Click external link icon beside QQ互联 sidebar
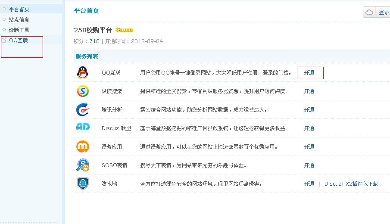The height and width of the screenshot is (224, 390). [x=4, y=40]
